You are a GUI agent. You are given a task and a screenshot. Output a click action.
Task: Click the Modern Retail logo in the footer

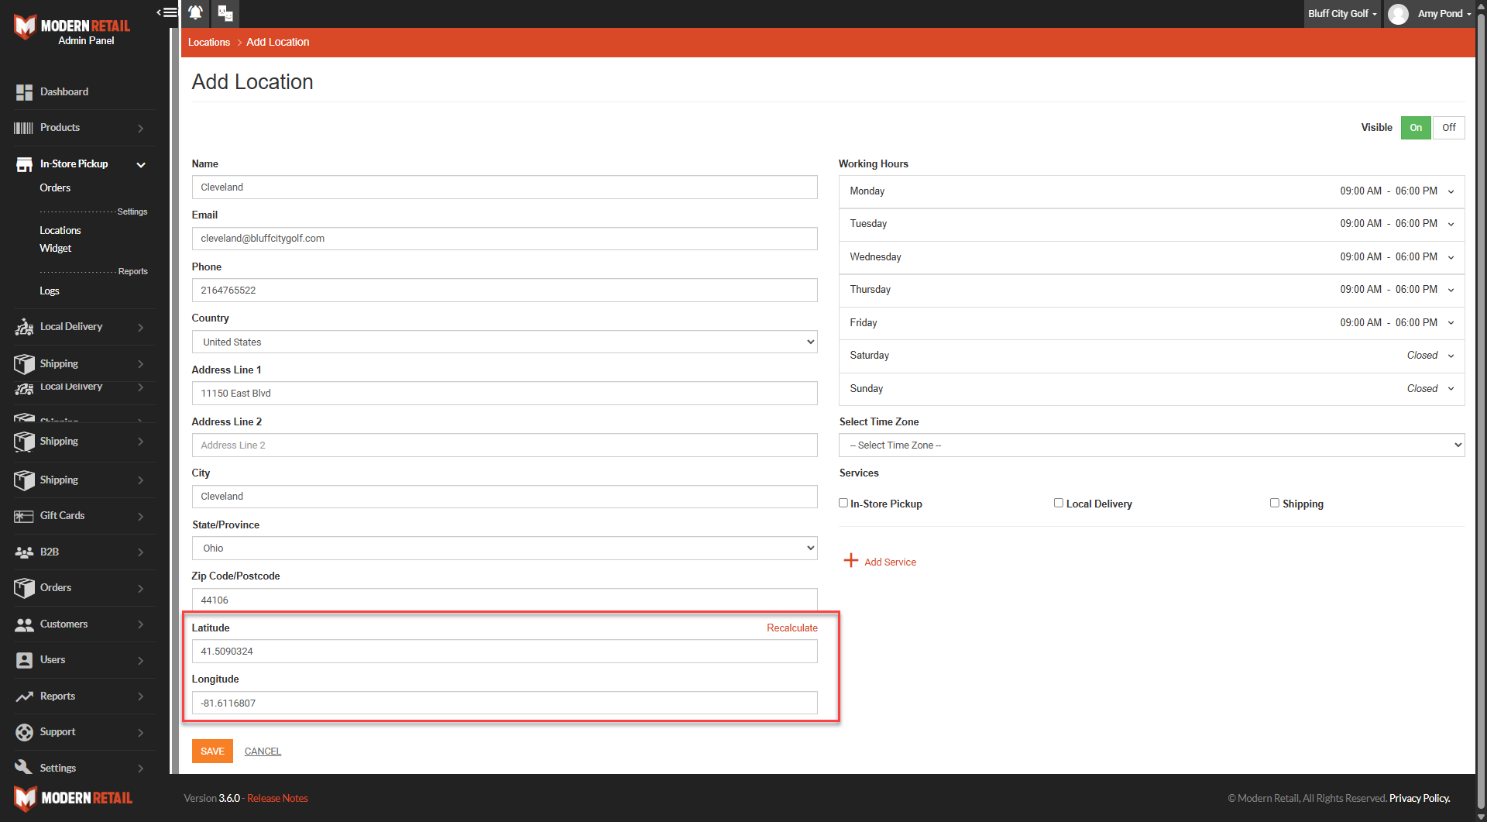click(73, 798)
